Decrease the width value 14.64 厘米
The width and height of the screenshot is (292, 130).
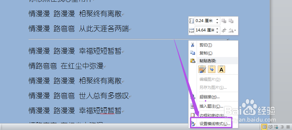pos(217,32)
